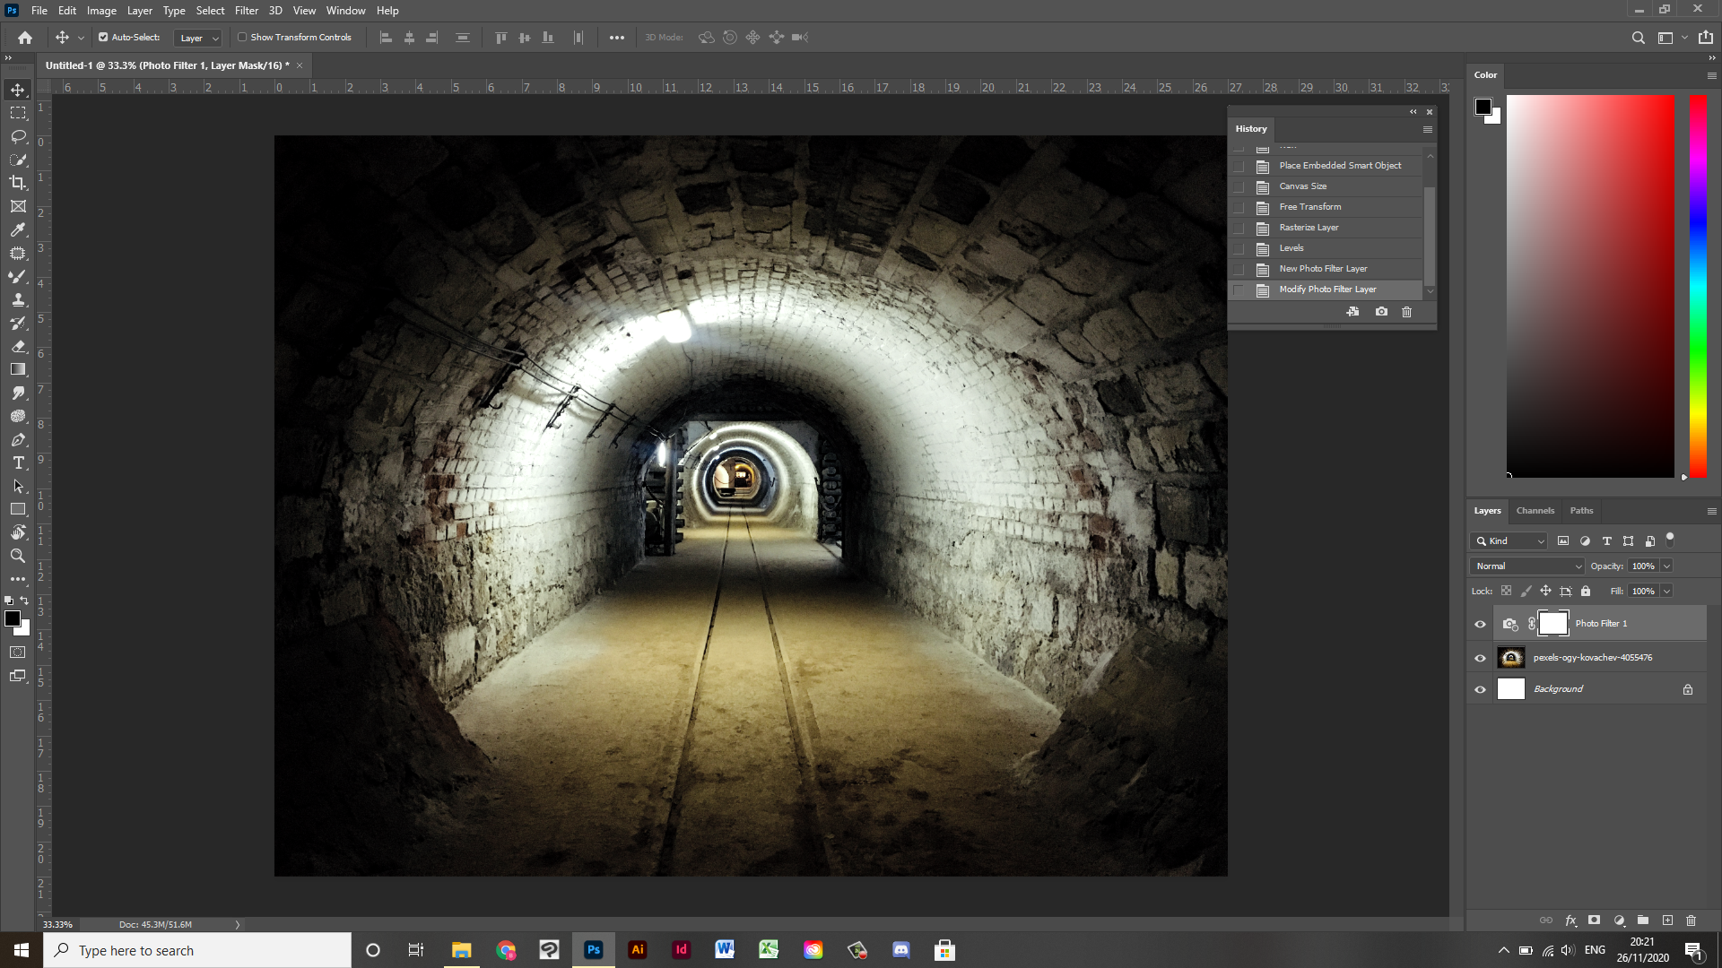The height and width of the screenshot is (968, 1722).
Task: Select the Eyedropper tool
Action: 18,229
